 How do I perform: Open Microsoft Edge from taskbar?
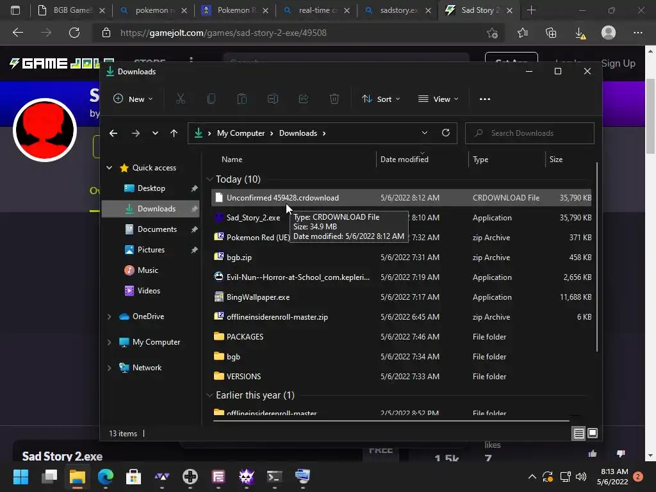click(106, 477)
